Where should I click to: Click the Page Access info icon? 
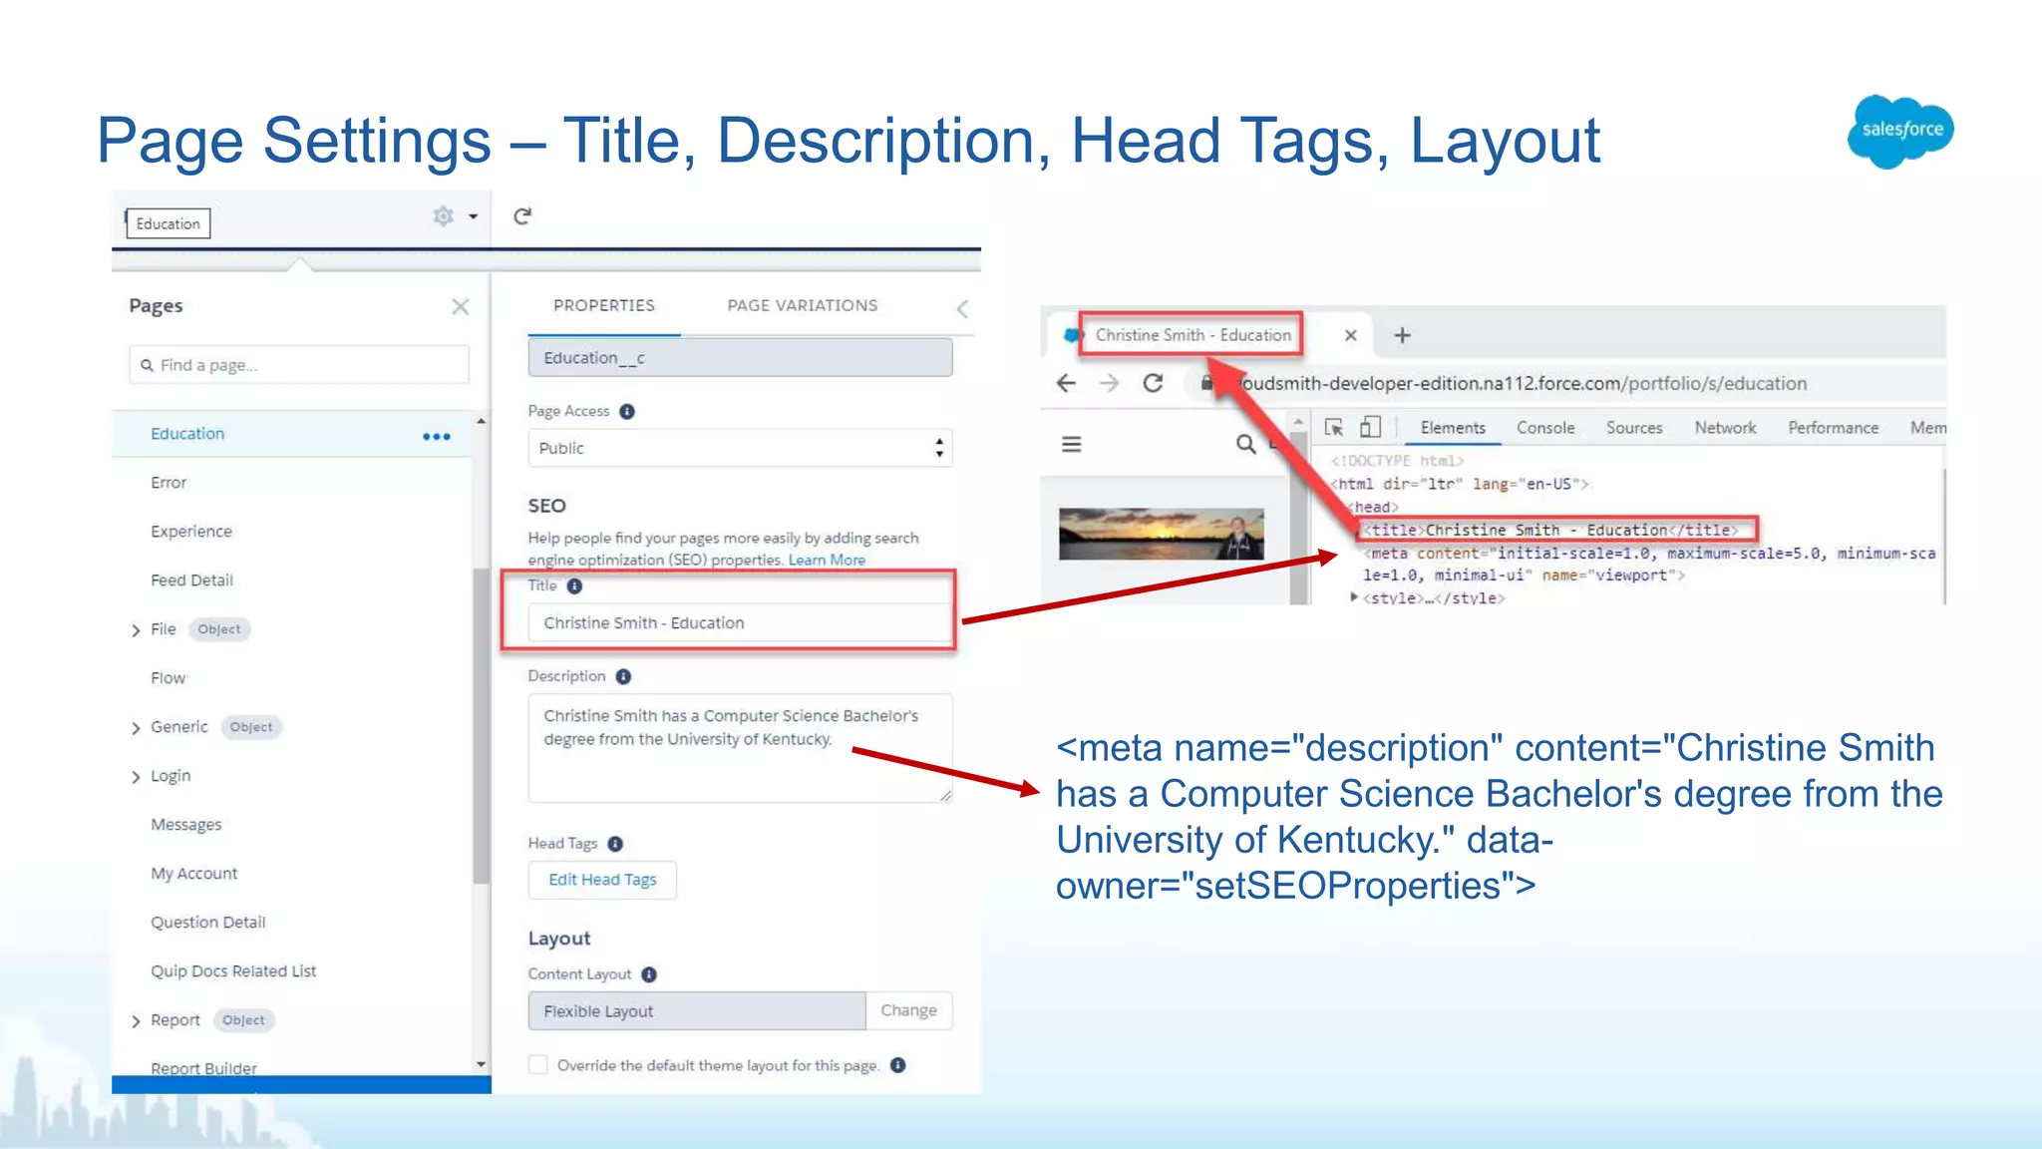627,412
